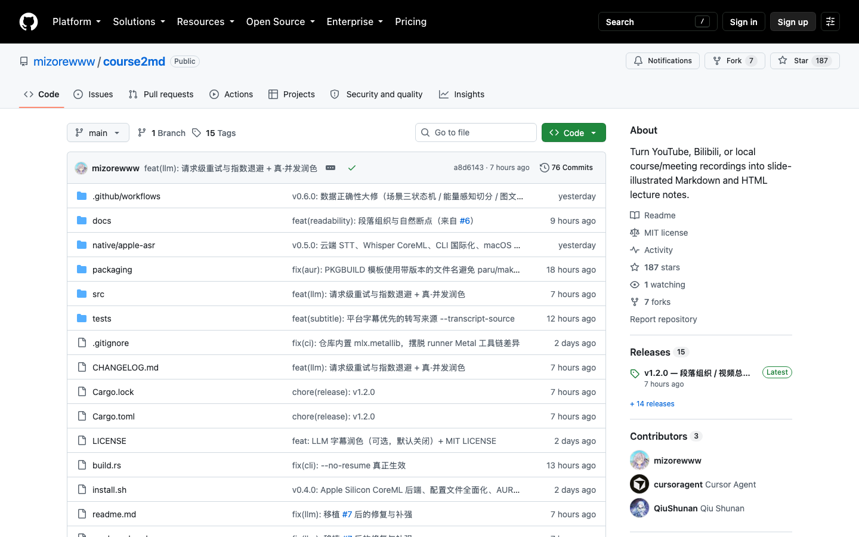This screenshot has height=537, width=859.
Task: Open the Cargo.toml file
Action: pos(113,416)
